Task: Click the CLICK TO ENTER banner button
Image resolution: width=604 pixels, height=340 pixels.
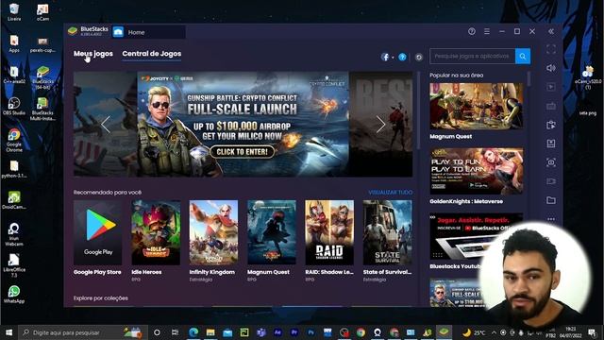Action: (x=243, y=151)
